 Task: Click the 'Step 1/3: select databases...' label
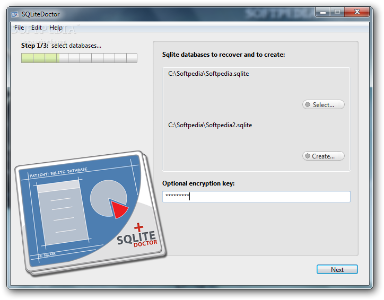point(61,46)
